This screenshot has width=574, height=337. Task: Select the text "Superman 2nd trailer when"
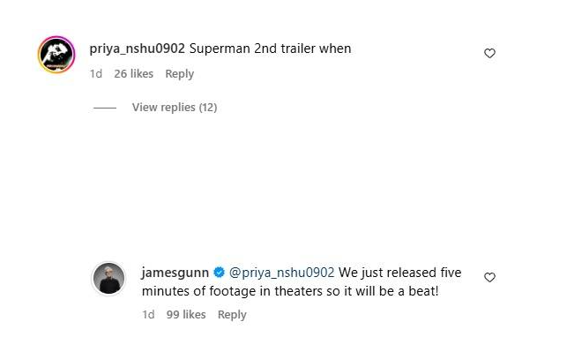tap(270, 49)
